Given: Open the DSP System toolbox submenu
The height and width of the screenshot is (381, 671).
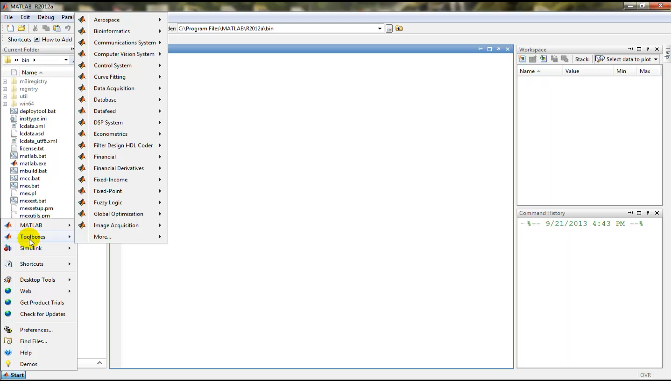Looking at the screenshot, I should click(x=121, y=123).
